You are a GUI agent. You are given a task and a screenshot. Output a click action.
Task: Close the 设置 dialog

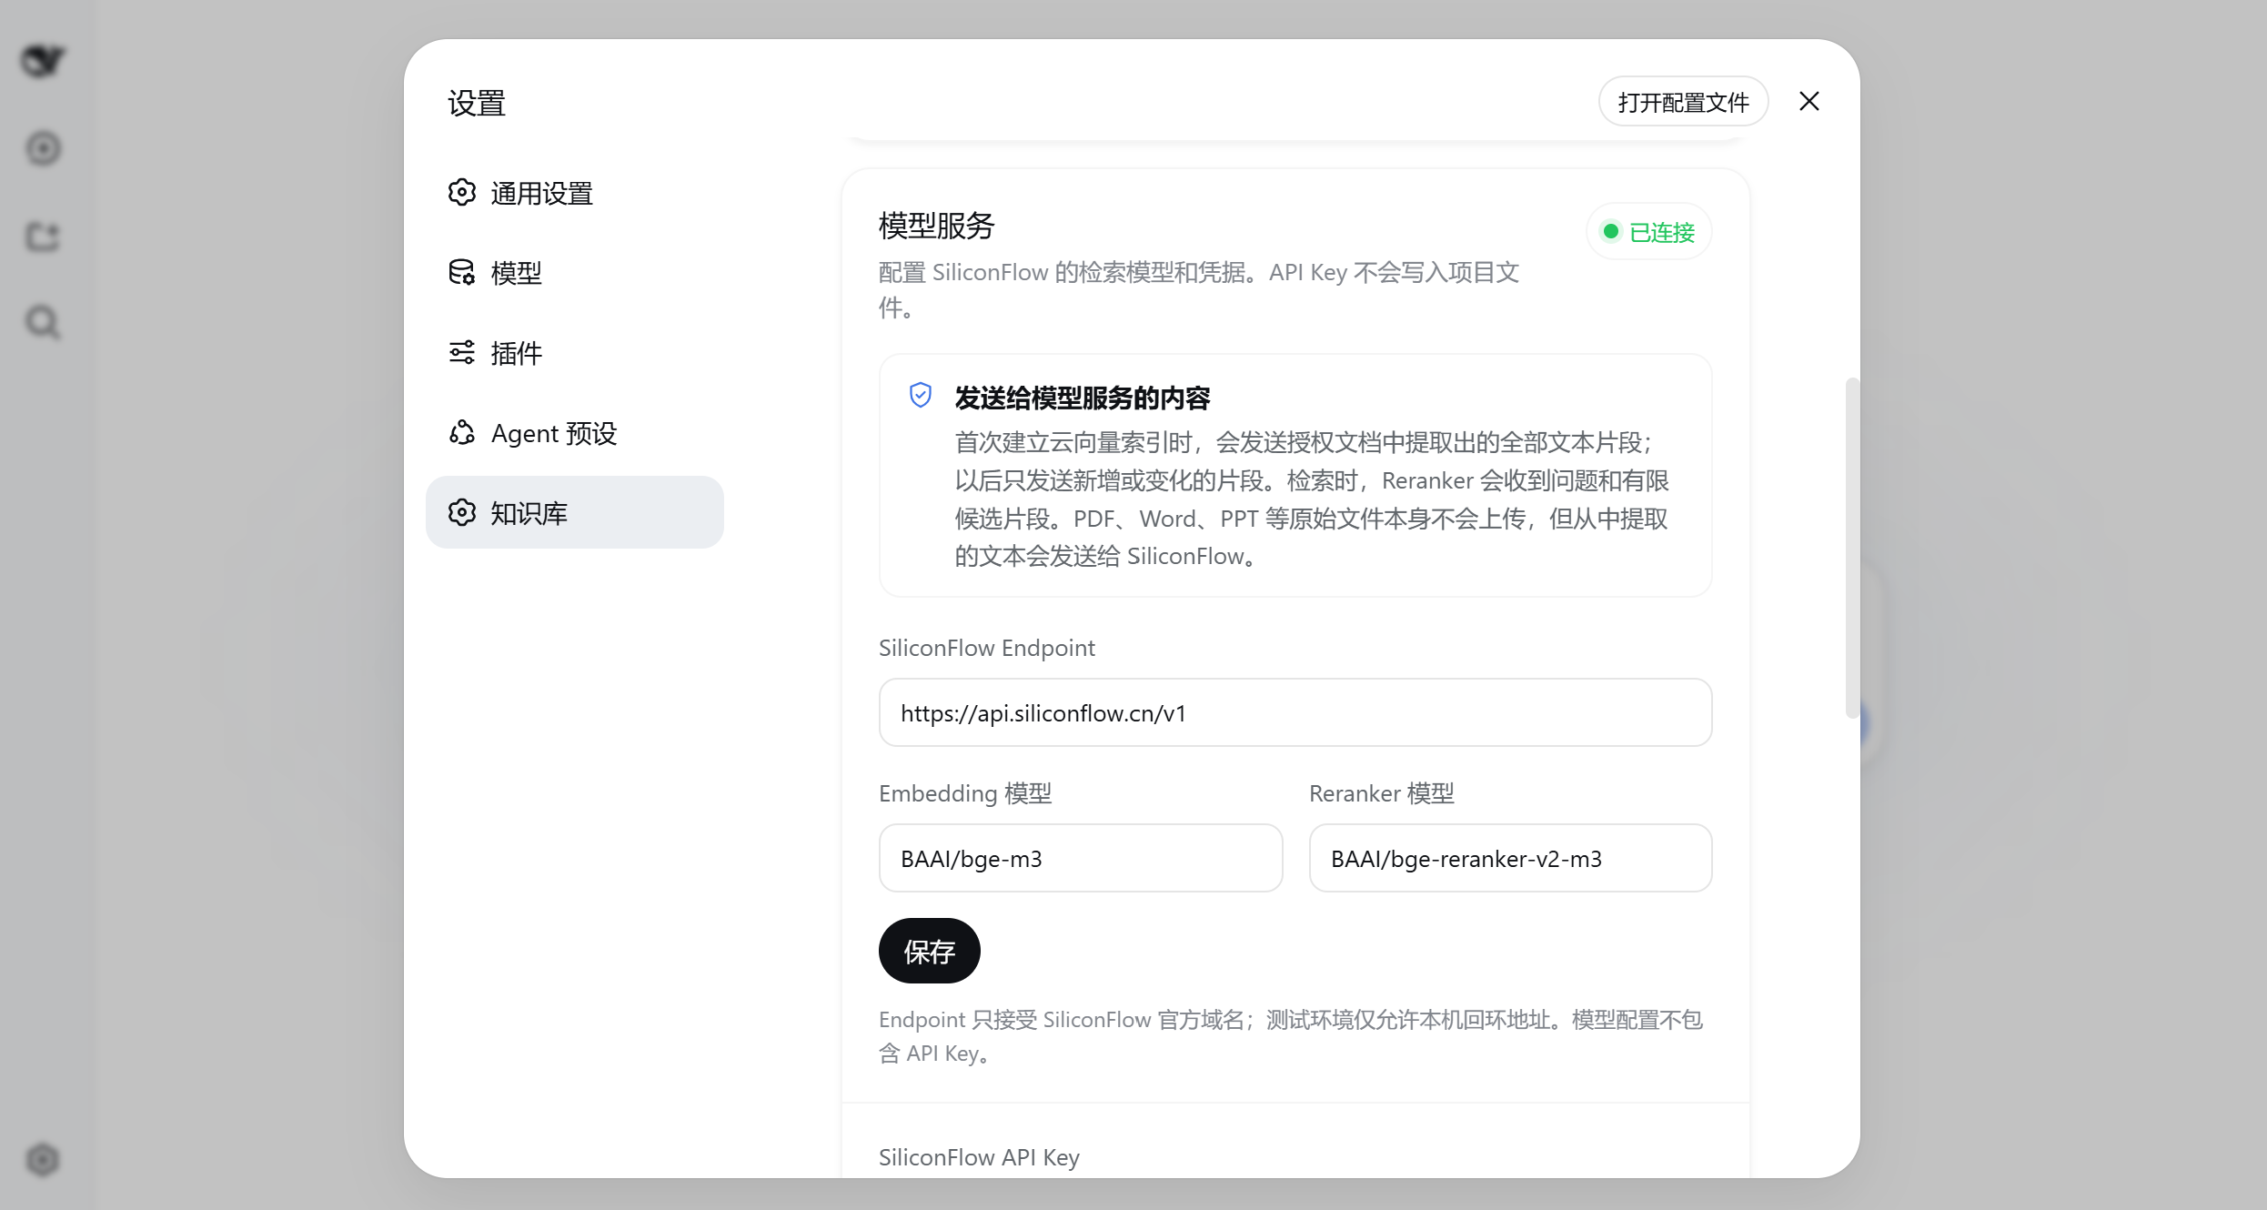tap(1809, 101)
